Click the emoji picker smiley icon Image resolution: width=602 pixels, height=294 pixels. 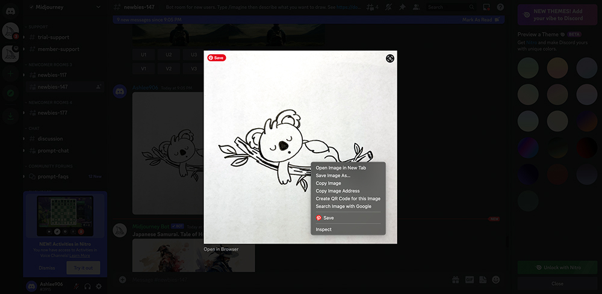pyautogui.click(x=496, y=280)
